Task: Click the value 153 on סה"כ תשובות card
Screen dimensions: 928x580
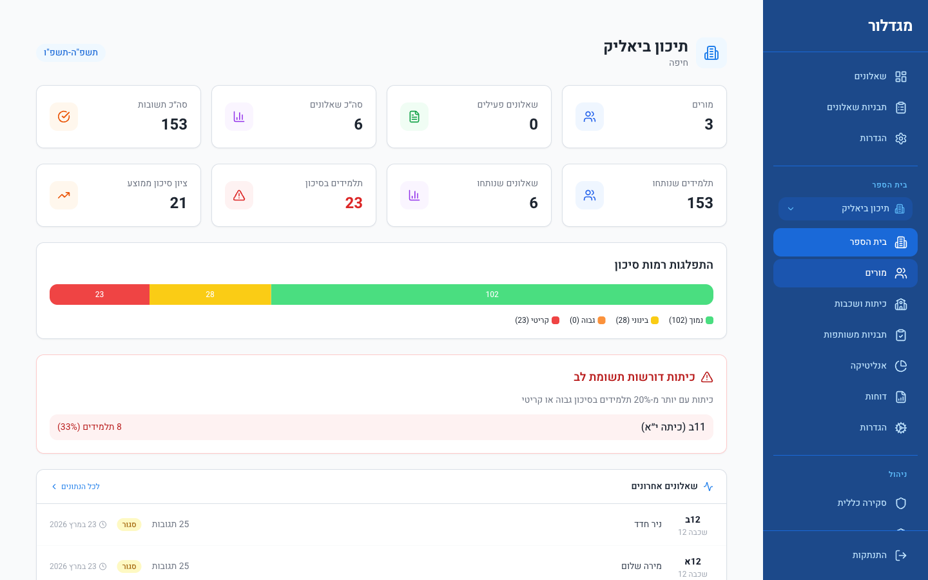Action: [174, 124]
